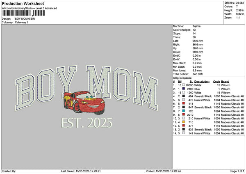This screenshot has height=174, width=246.
Task: Click the white swatch in stop row 1
Action: pos(184,85)
